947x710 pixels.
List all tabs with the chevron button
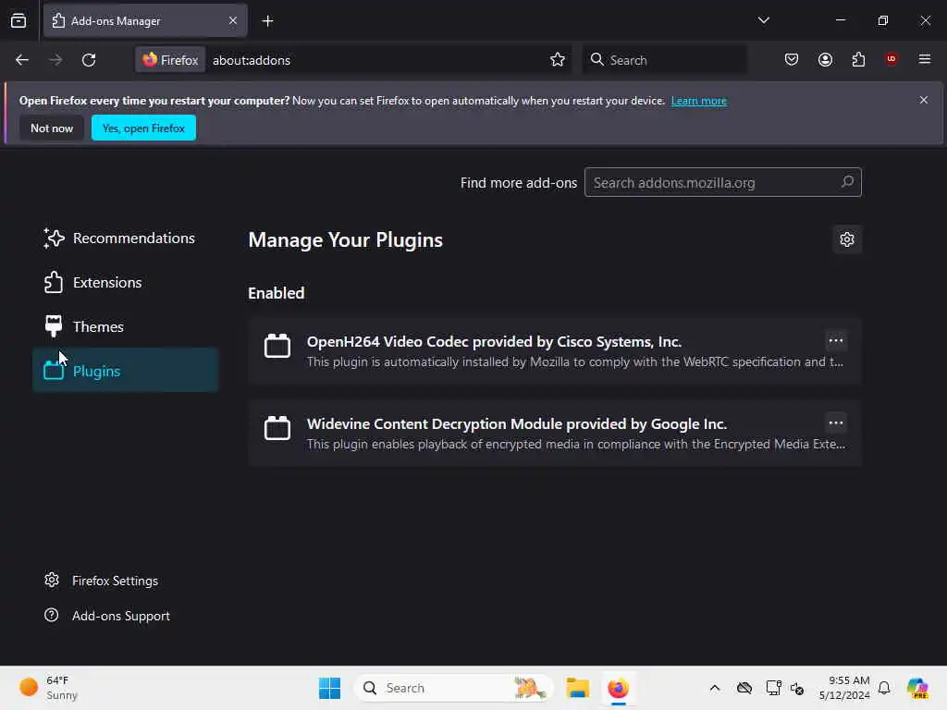point(763,20)
